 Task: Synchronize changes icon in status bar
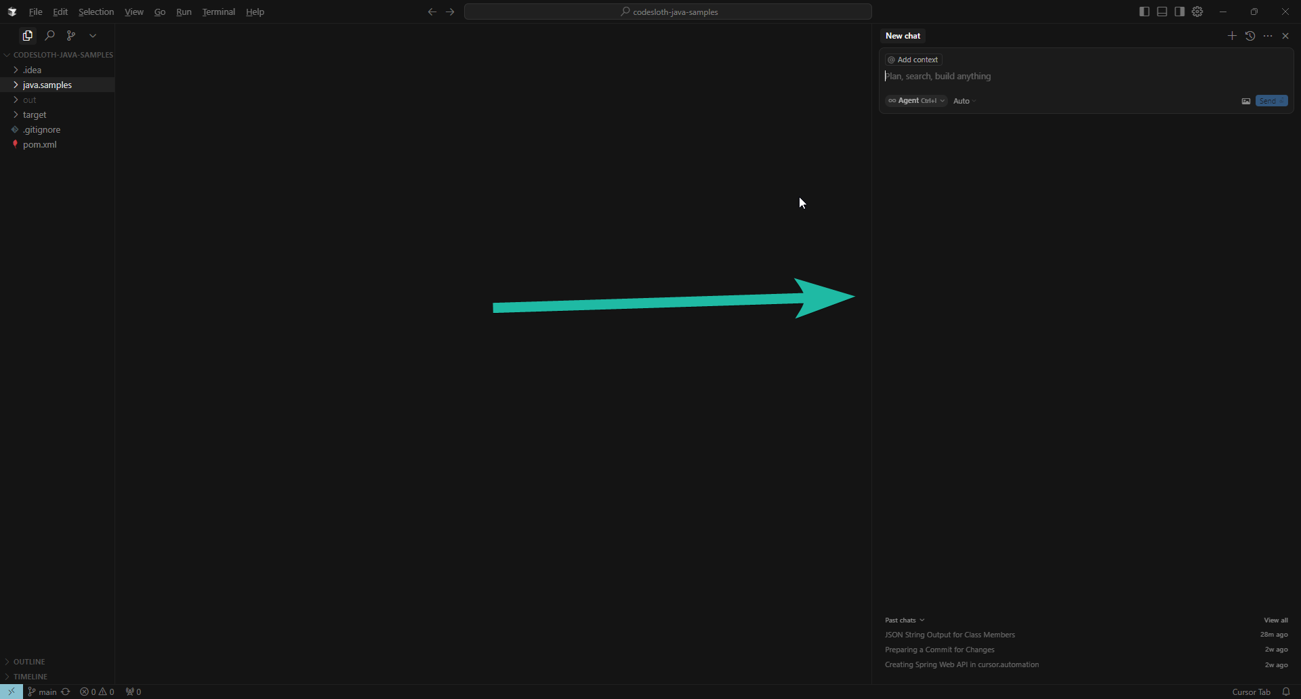tap(66, 692)
